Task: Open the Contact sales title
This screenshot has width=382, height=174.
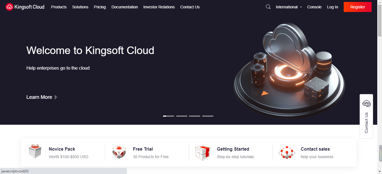Action: pos(315,149)
